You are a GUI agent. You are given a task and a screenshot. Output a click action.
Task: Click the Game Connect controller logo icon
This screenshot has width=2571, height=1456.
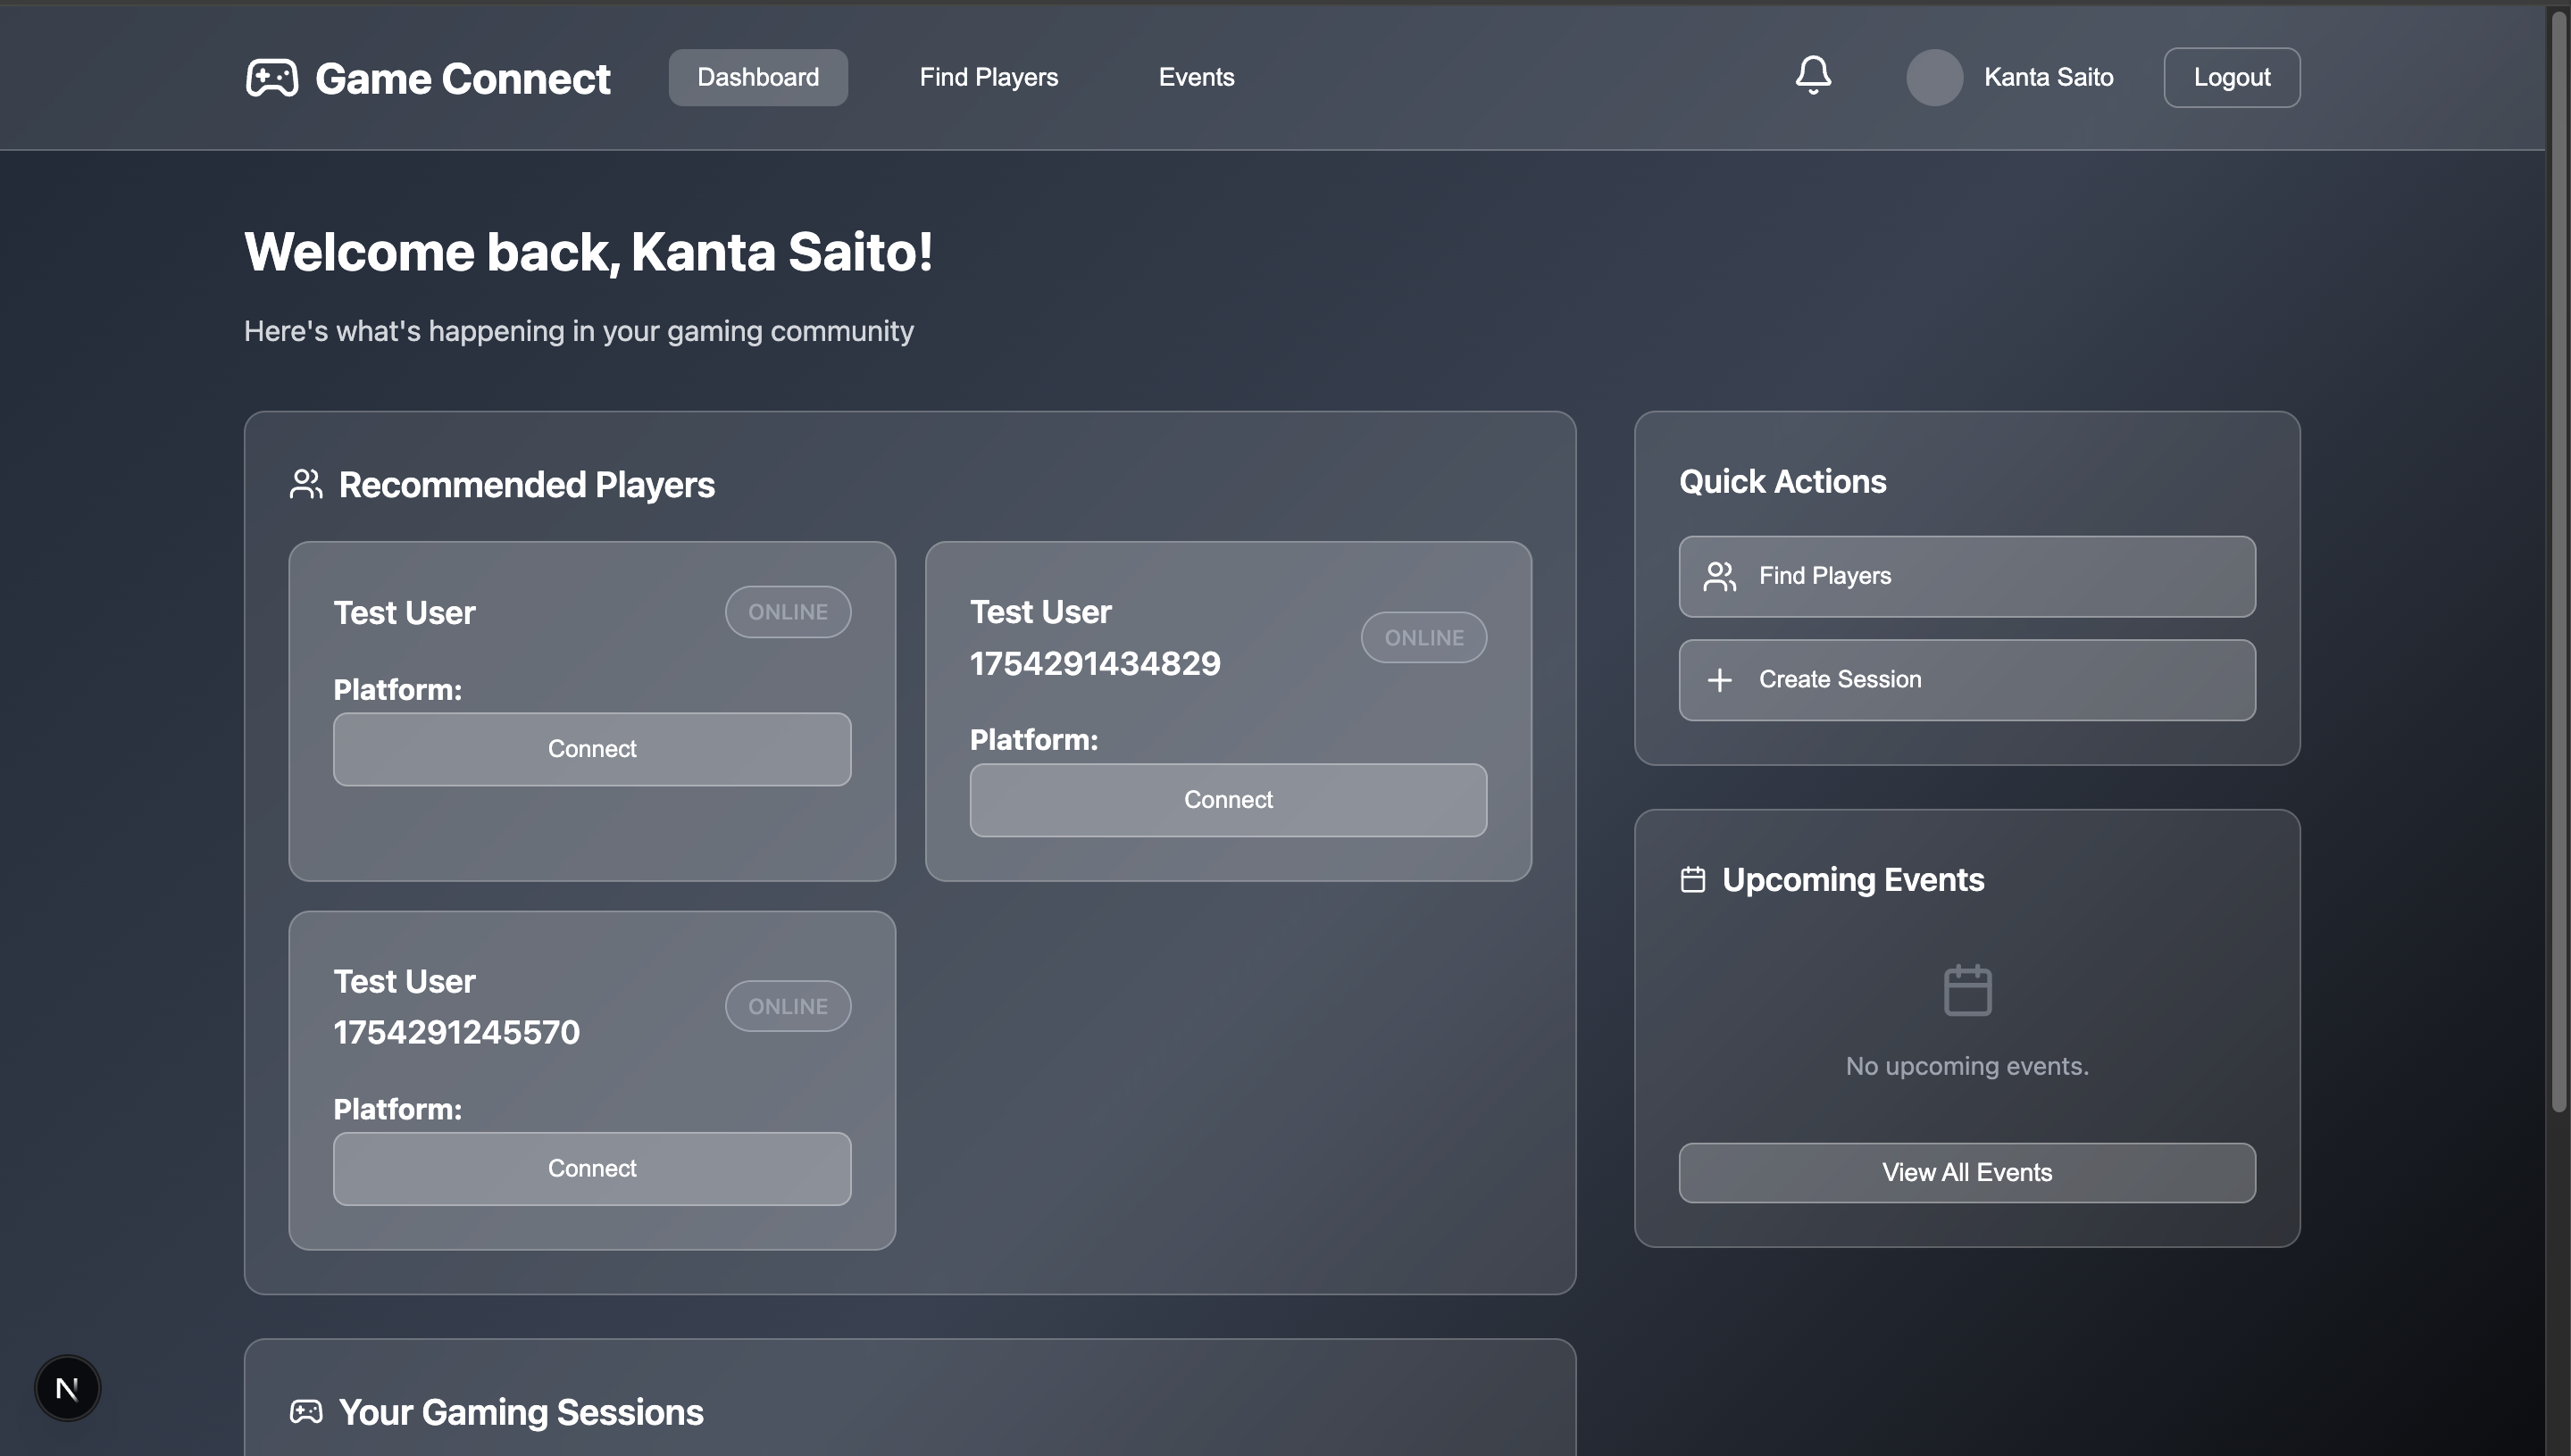(x=272, y=78)
